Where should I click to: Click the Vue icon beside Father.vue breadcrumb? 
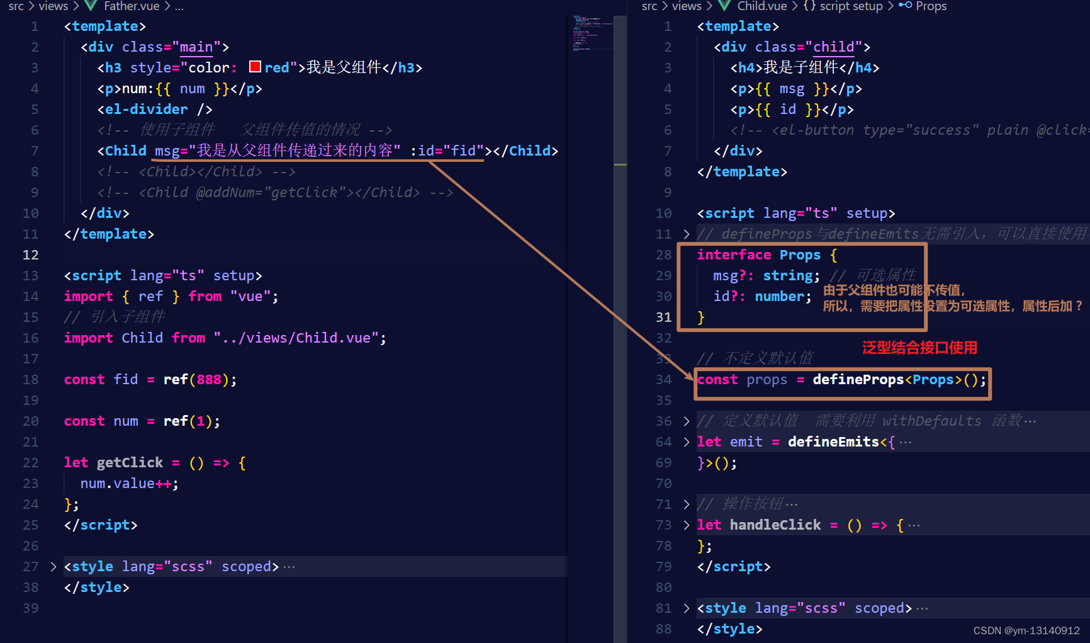coord(91,6)
